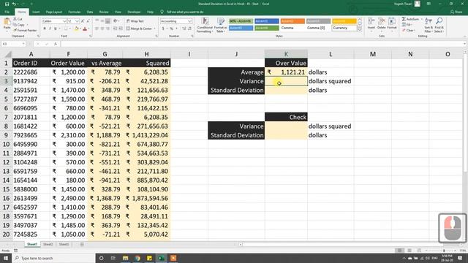Switch to the Insert ribbon tab
The height and width of the screenshot is (263, 468).
36,12
